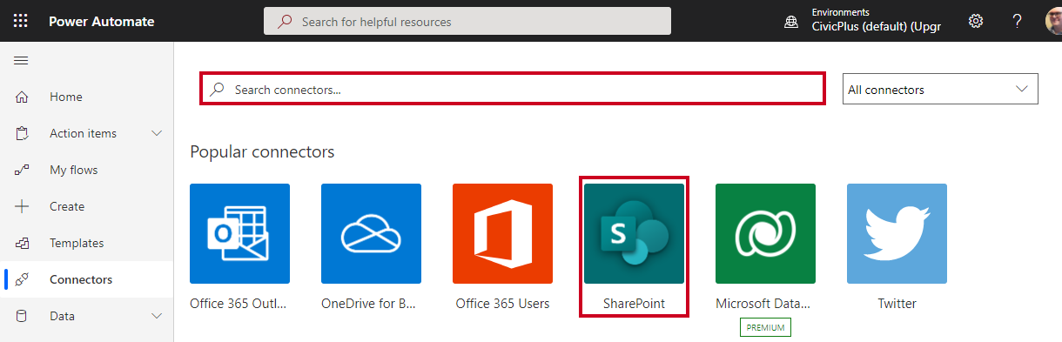This screenshot has height=342, width=1062.
Task: Click the Environments icon in the header
Action: (x=791, y=23)
